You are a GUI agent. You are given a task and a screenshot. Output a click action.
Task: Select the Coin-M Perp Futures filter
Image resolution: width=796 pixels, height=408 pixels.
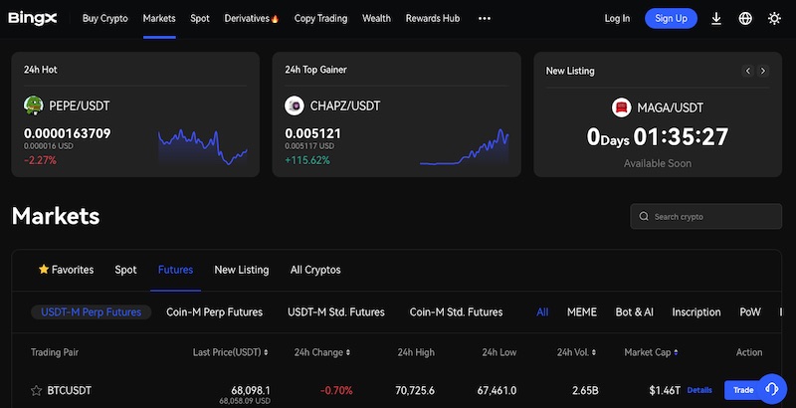coord(214,311)
